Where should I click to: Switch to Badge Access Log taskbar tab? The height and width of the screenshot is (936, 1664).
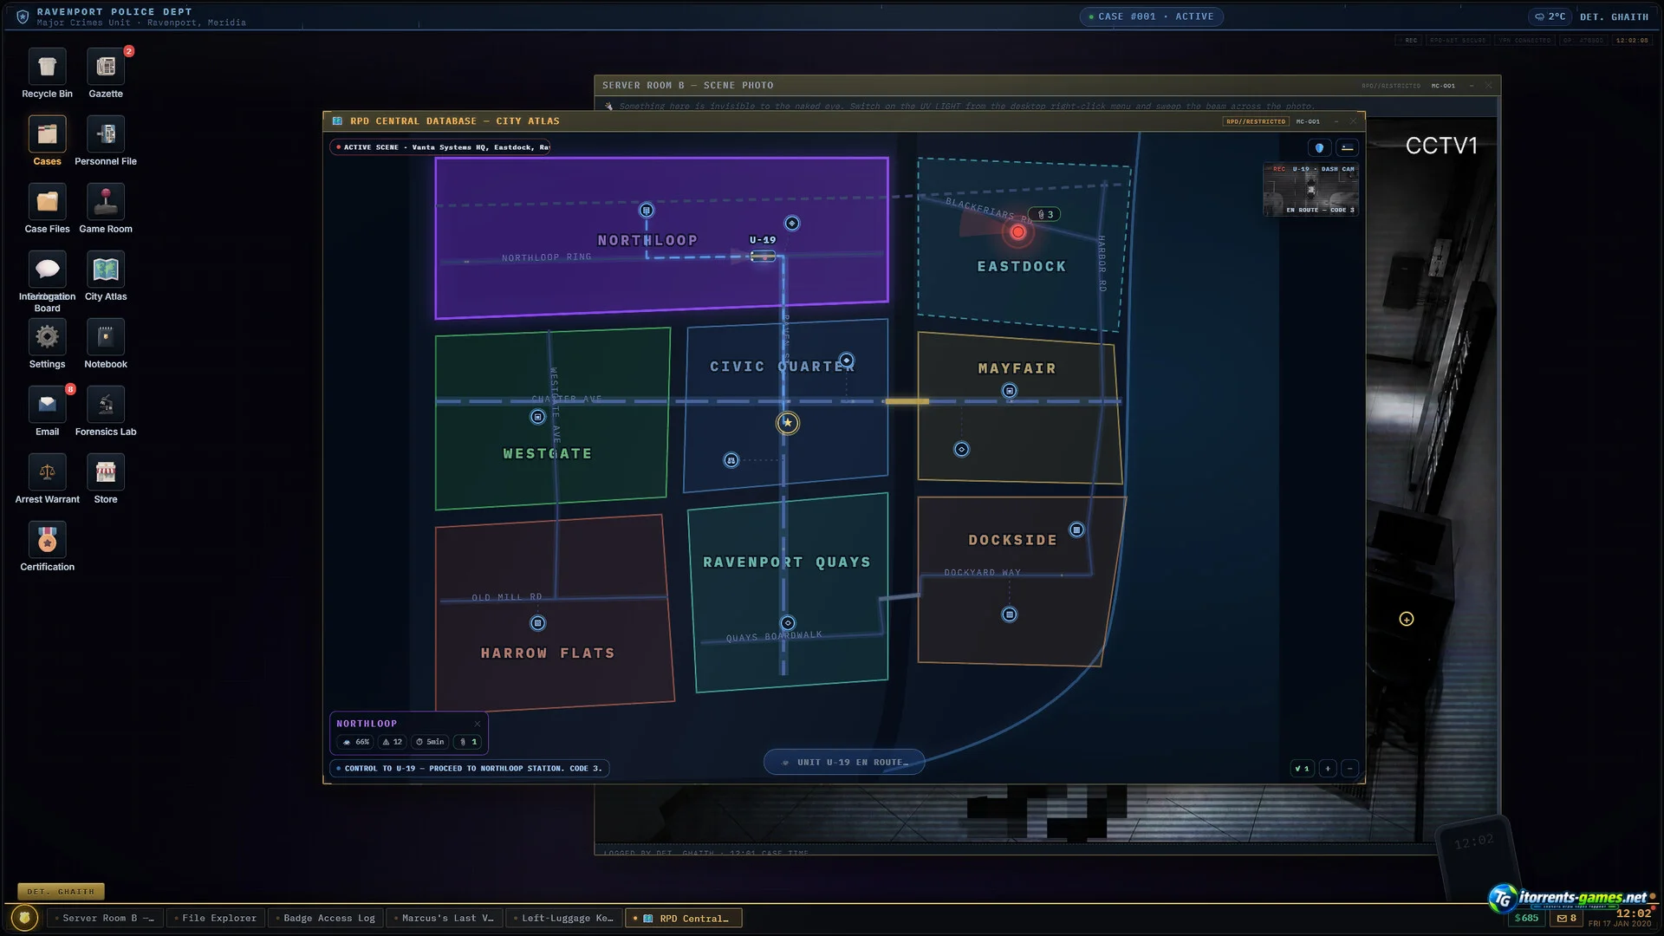click(x=327, y=918)
